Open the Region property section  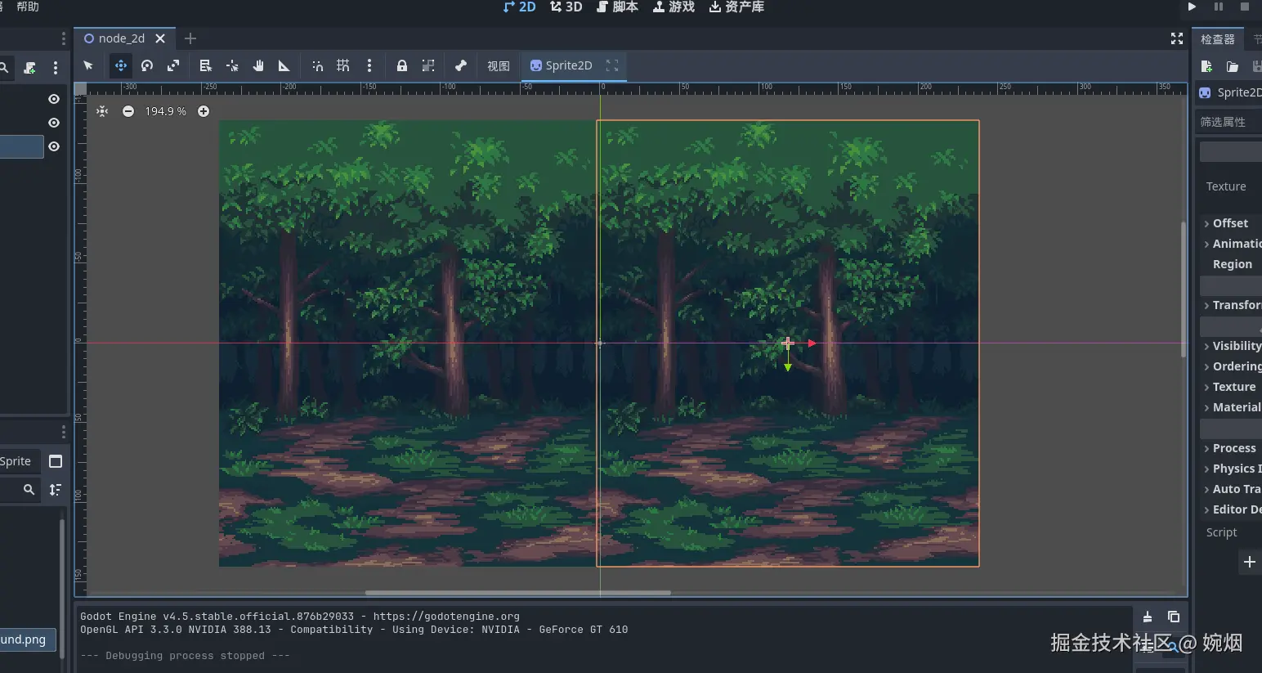coord(1231,264)
